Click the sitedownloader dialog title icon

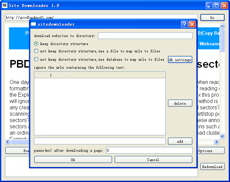pyautogui.click(x=33, y=24)
